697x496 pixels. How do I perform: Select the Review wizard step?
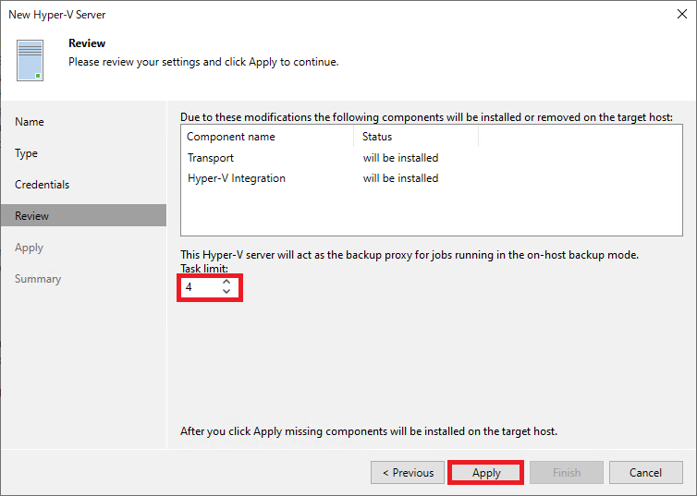pos(32,216)
